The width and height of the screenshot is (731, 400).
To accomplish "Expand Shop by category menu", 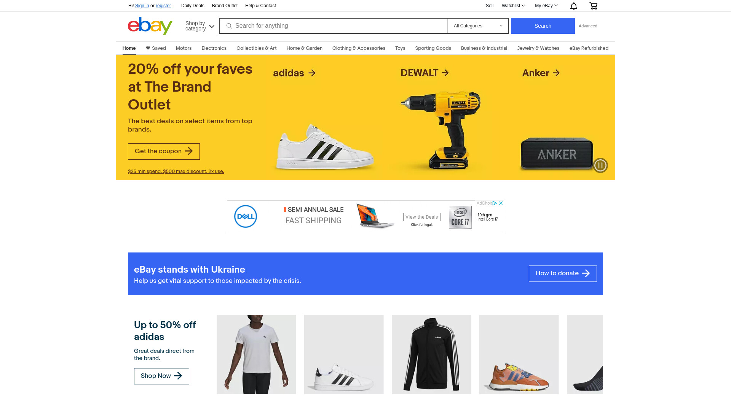I will (200, 26).
